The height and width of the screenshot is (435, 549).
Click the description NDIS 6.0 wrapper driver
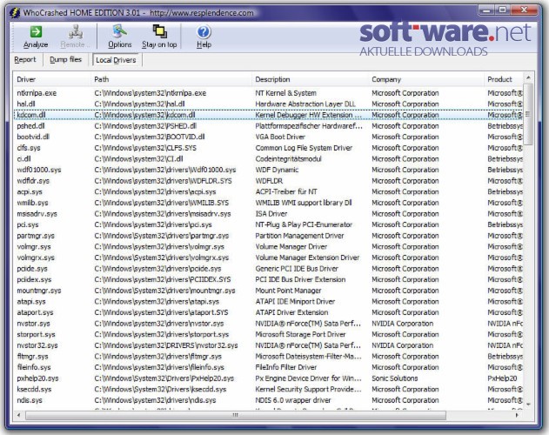pos(292,400)
